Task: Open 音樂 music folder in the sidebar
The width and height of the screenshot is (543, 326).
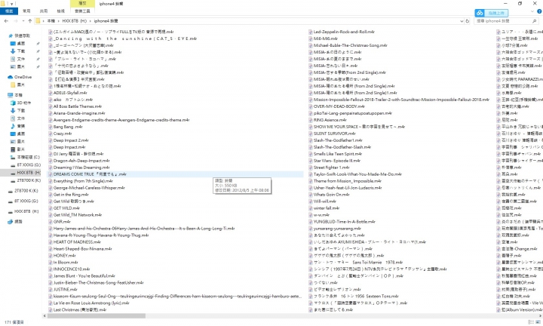Action: point(17,126)
